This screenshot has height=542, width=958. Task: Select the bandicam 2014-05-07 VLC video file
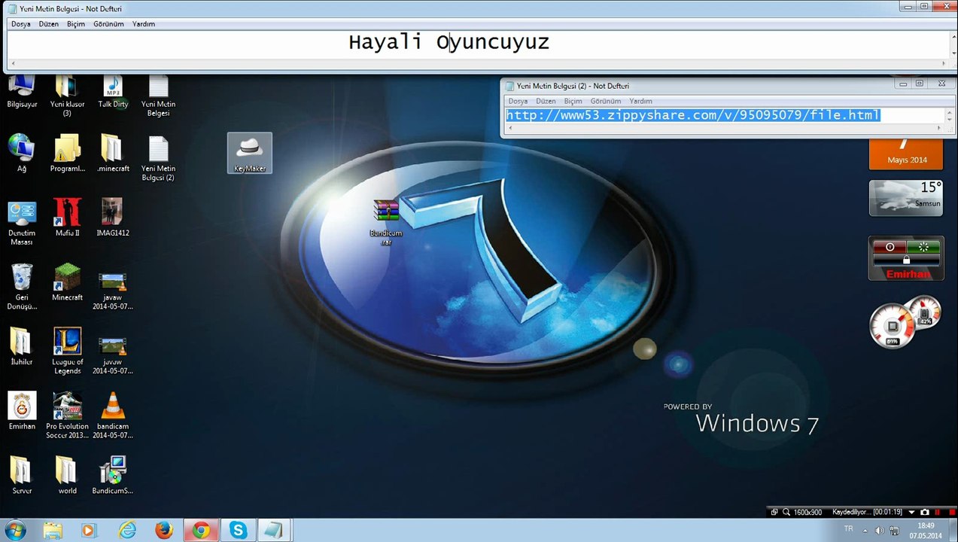[x=113, y=416]
